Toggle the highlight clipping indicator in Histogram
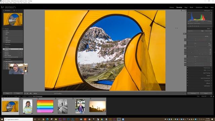215x121 pixels. click(x=211, y=13)
